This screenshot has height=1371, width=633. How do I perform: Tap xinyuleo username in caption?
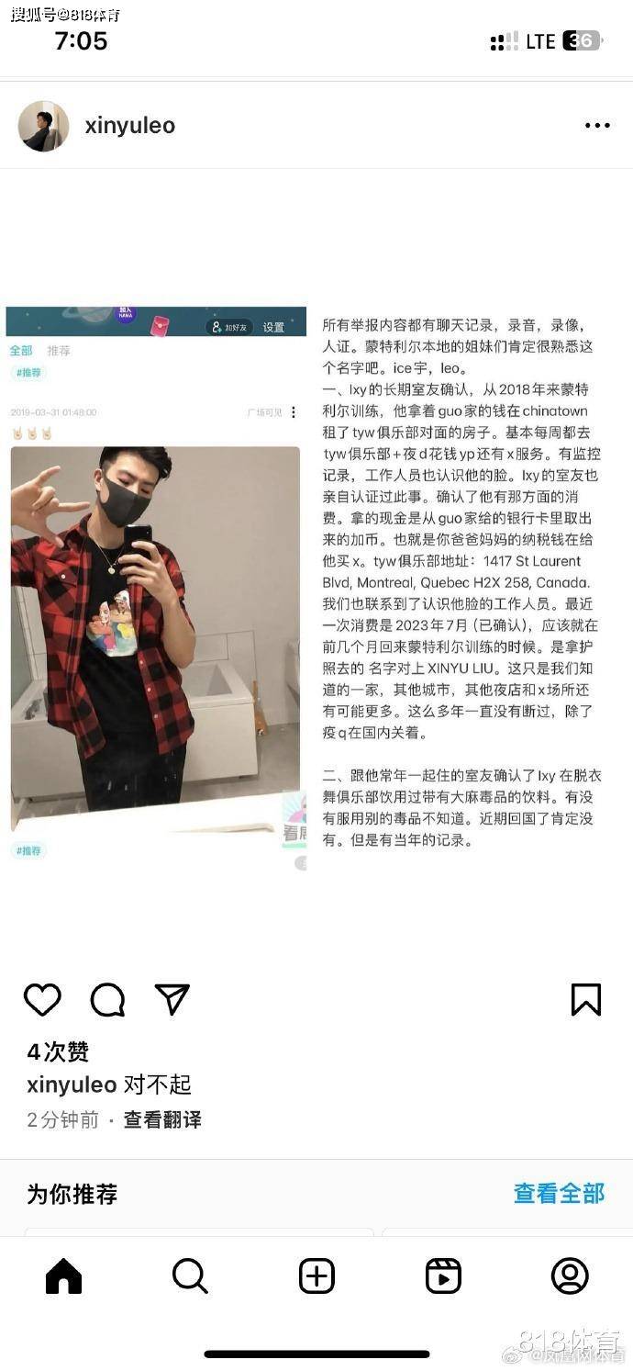72,1084
